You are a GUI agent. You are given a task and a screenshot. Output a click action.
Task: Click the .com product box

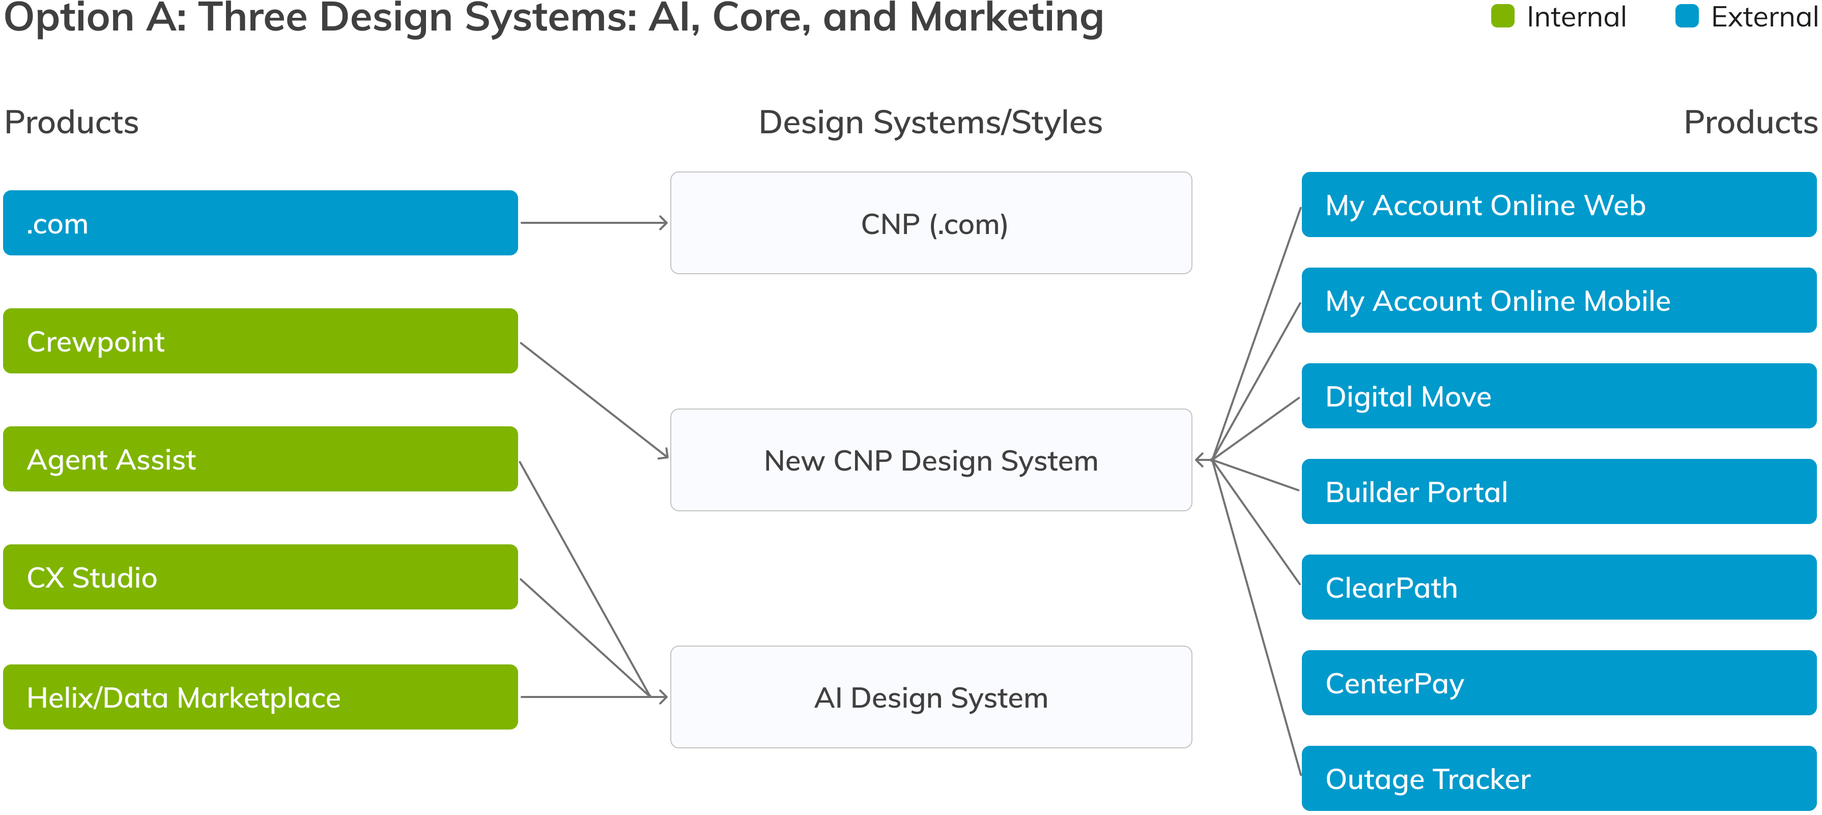(x=260, y=223)
